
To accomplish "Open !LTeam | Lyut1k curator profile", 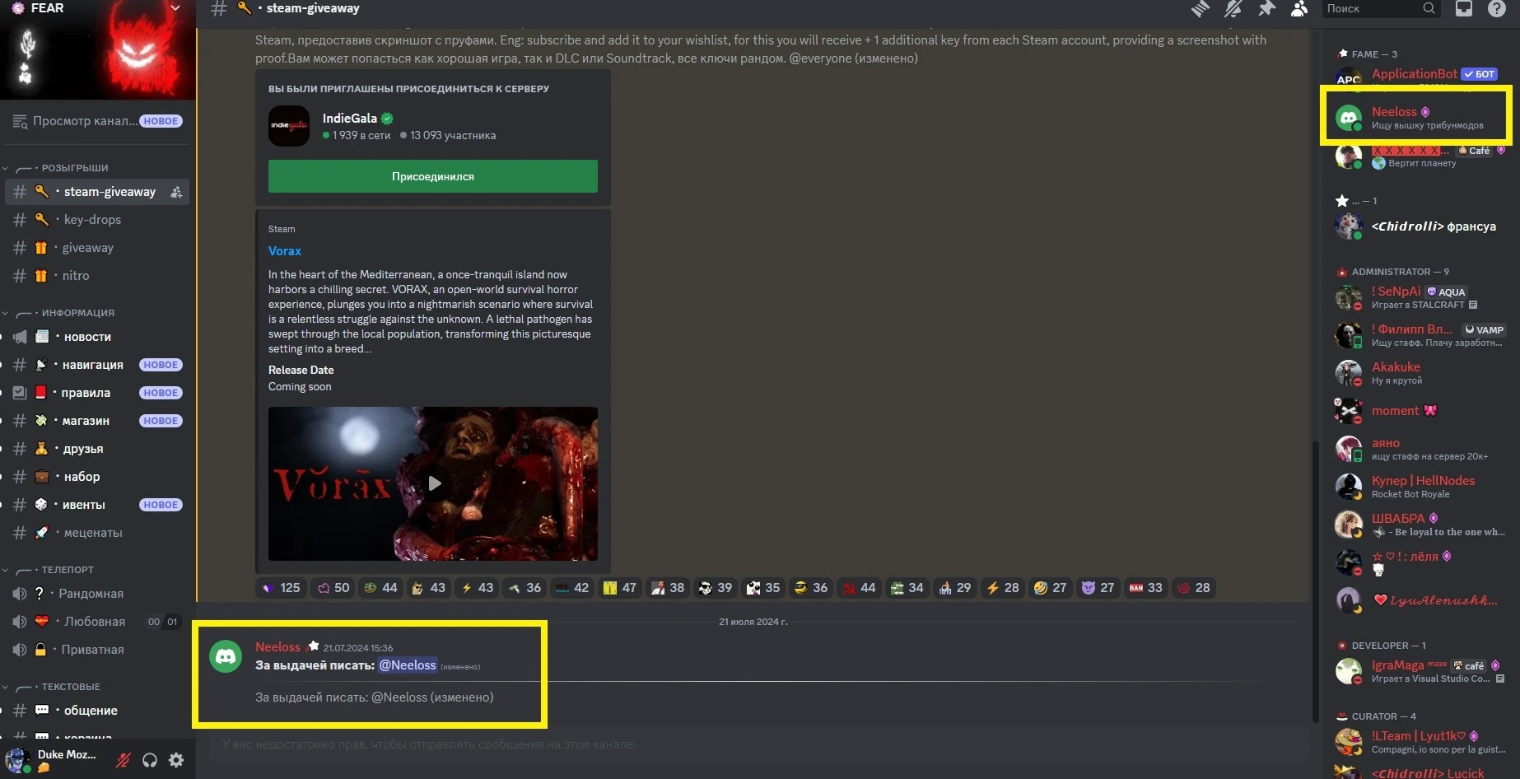I will pyautogui.click(x=1422, y=742).
